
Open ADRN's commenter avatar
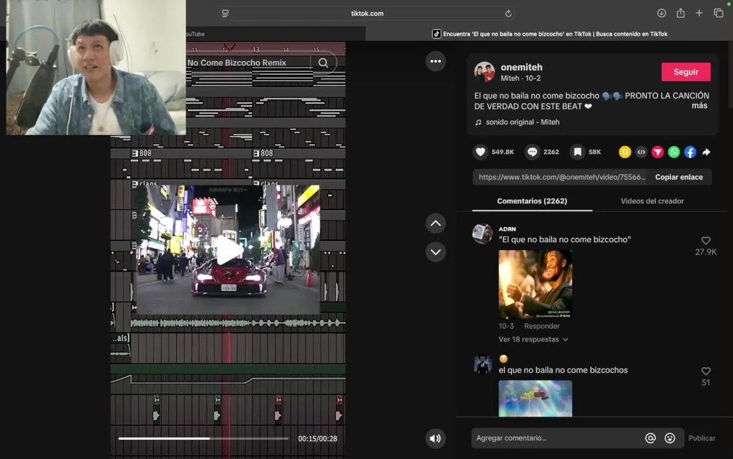click(x=483, y=234)
